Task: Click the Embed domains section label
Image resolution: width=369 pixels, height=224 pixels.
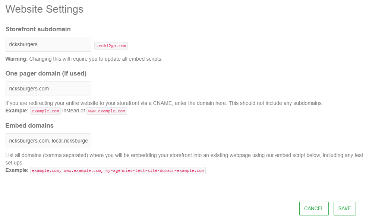Action: [x=29, y=125]
